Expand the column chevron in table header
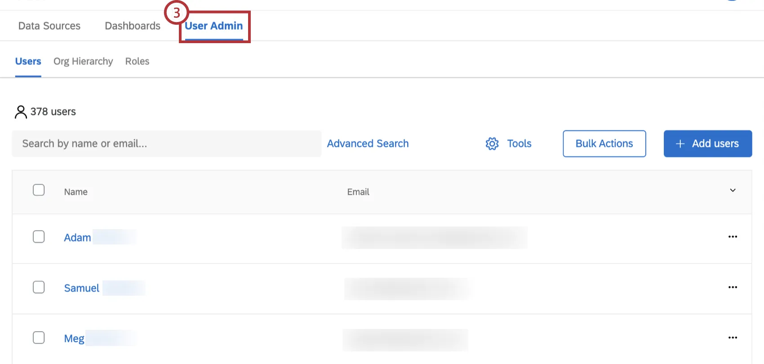The image size is (764, 364). click(x=733, y=191)
